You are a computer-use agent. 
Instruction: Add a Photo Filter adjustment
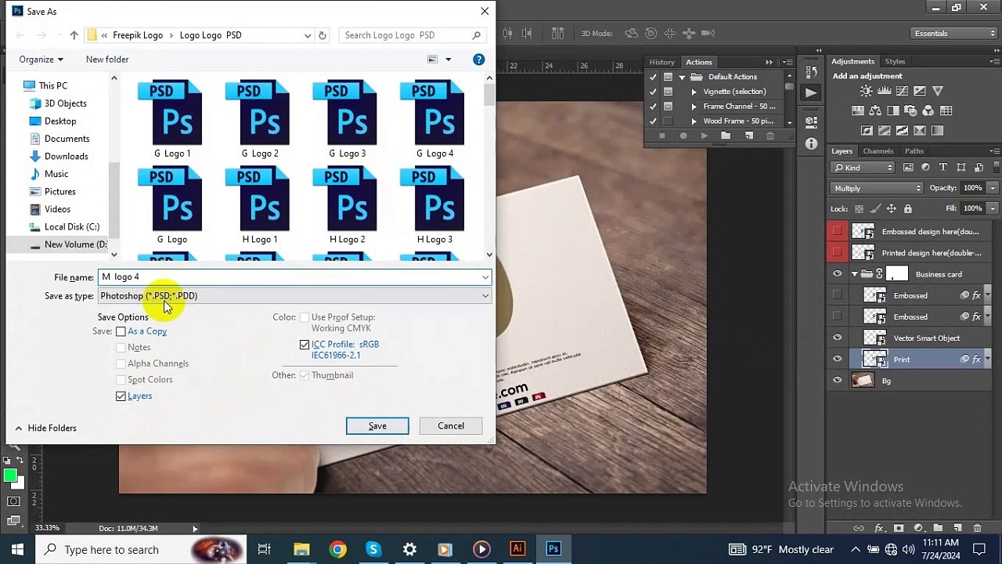[x=910, y=110]
